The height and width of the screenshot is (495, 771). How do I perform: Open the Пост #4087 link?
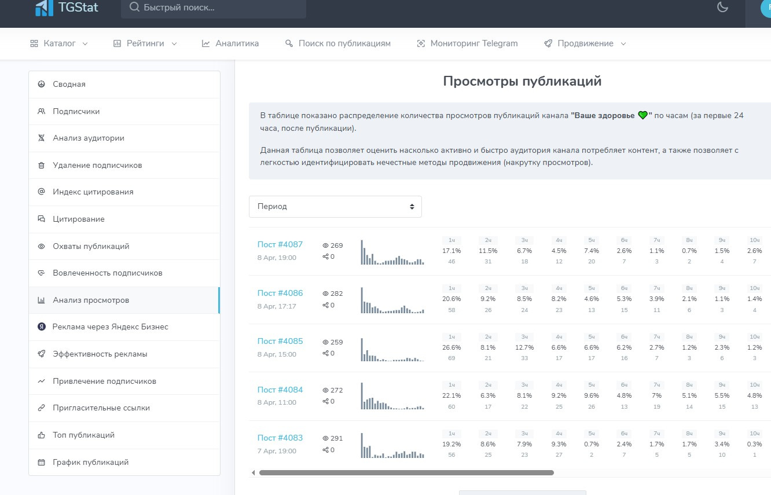pos(280,244)
